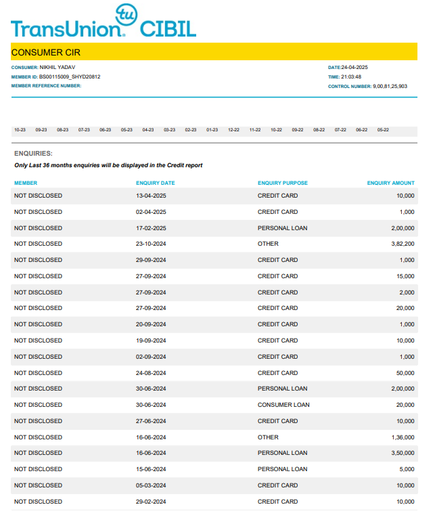Image resolution: width=433 pixels, height=526 pixels.
Task: Select the 23-10-2024 enquiry date
Action: (x=151, y=244)
